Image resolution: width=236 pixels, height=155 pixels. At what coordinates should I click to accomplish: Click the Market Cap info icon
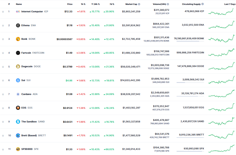click(x=139, y=4)
